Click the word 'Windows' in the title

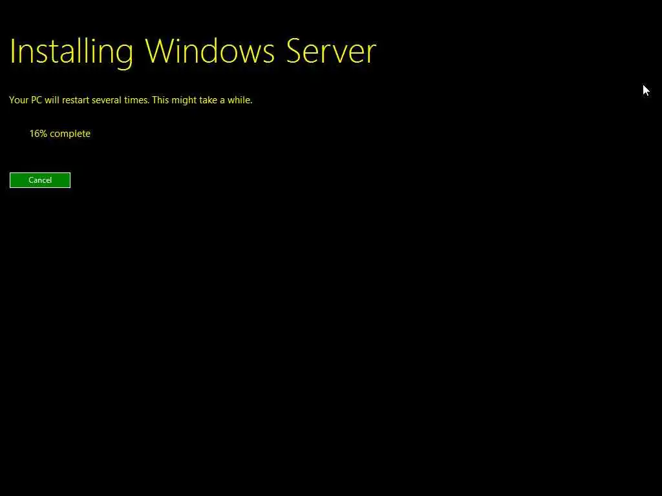coord(210,51)
